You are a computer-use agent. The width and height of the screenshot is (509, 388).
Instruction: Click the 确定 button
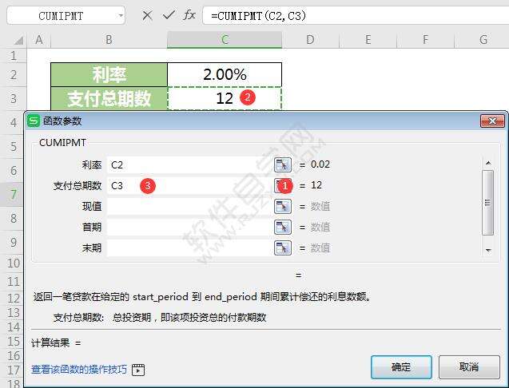point(401,367)
